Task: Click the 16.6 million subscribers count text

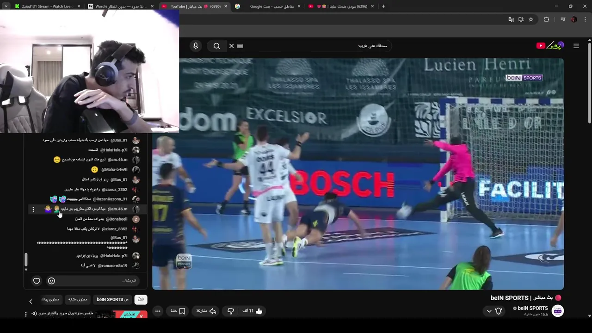Action: click(536, 314)
